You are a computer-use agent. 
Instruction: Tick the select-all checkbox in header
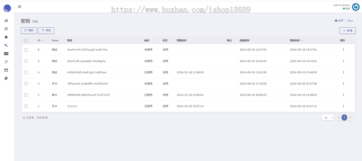tap(26, 41)
